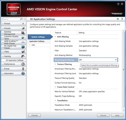
Task: Click the Discard button
Action: coord(103,115)
